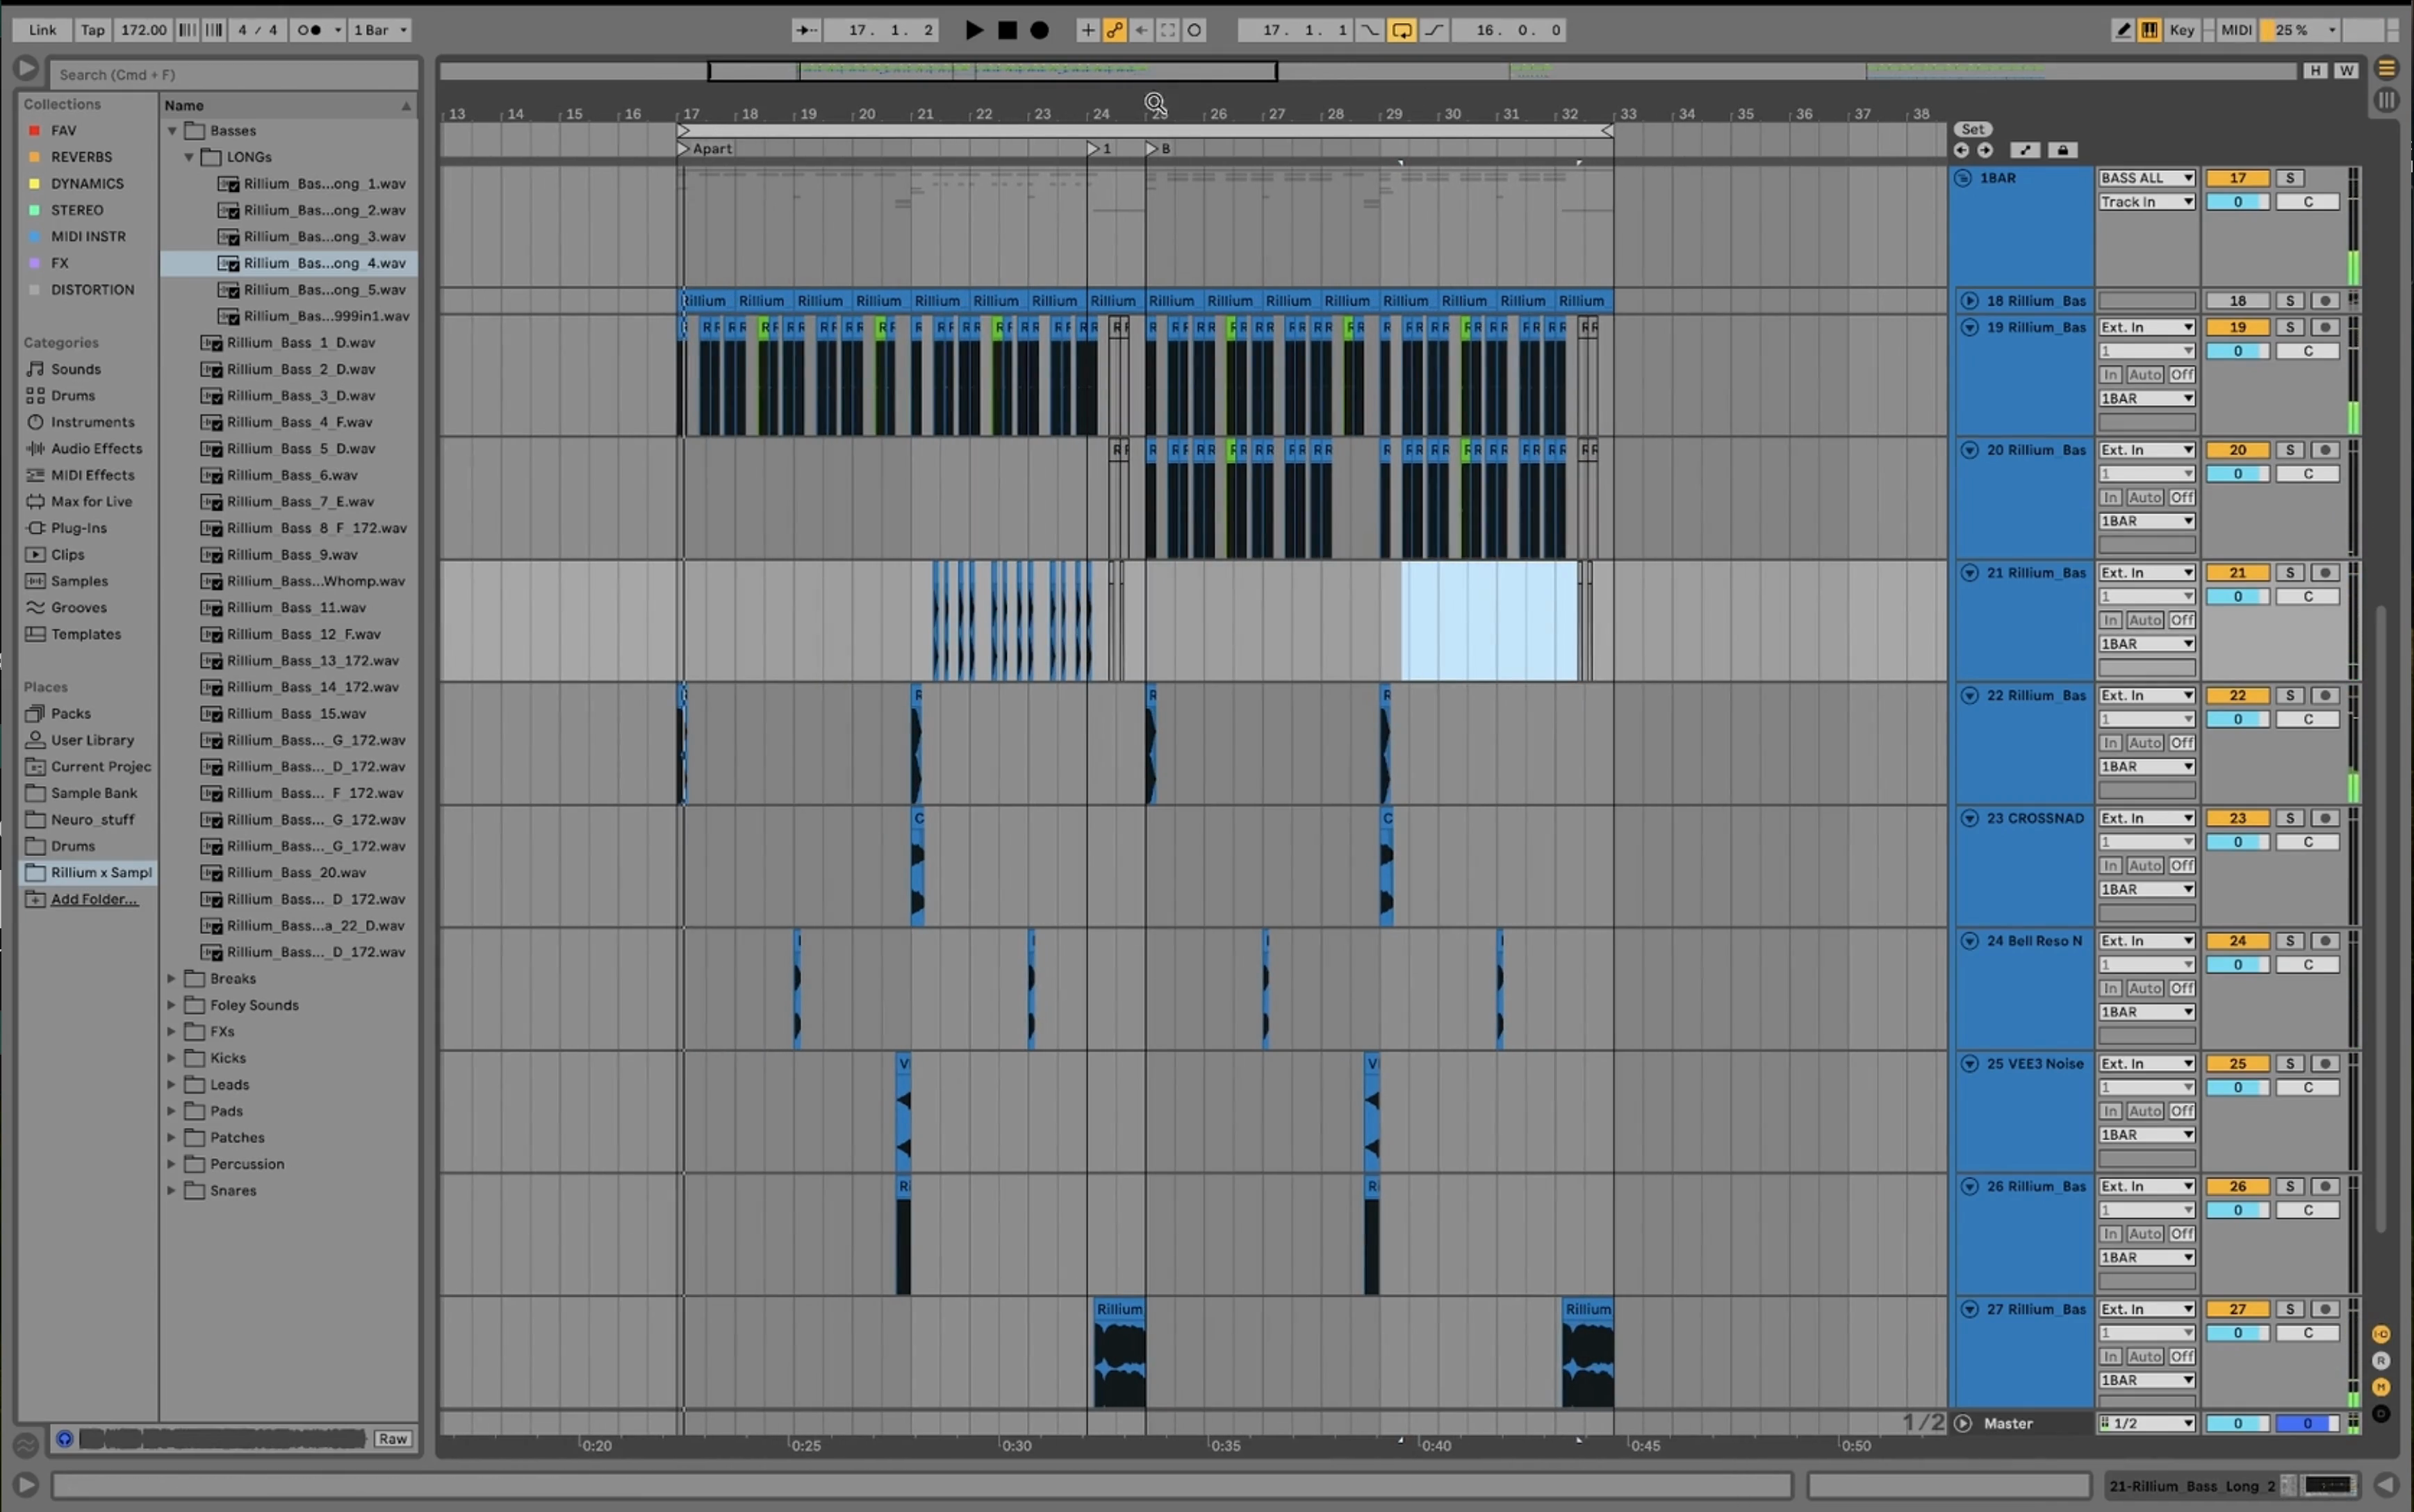Open Plug-Ins category

coord(78,528)
